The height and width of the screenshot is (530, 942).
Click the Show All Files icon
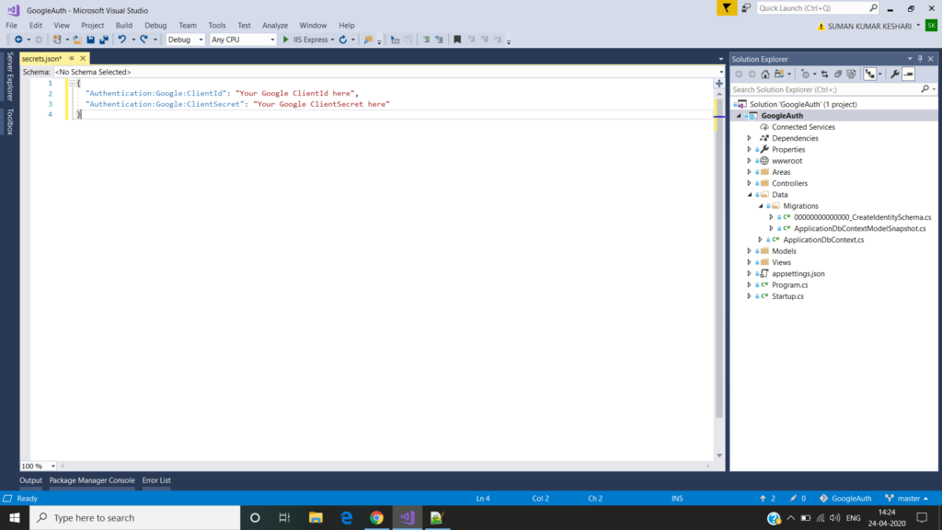pos(851,74)
